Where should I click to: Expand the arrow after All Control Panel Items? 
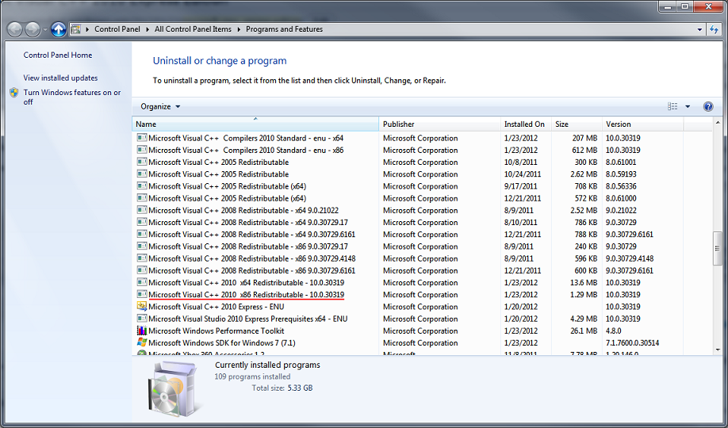[239, 29]
